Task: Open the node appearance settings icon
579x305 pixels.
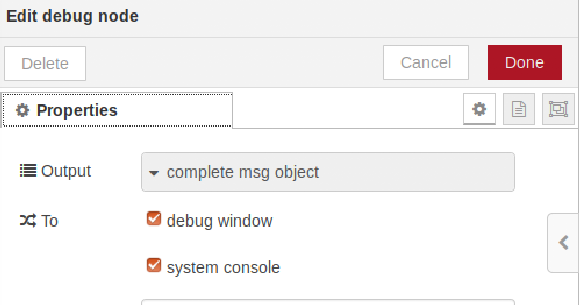Action: 558,109
